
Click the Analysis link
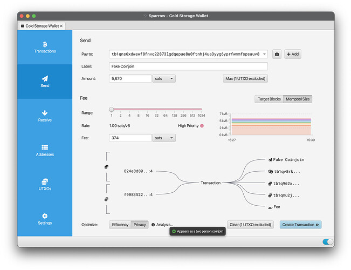click(x=164, y=225)
